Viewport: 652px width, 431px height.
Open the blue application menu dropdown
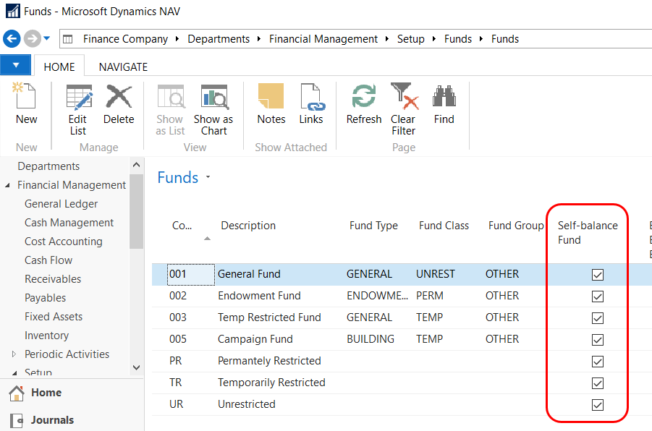(x=16, y=66)
